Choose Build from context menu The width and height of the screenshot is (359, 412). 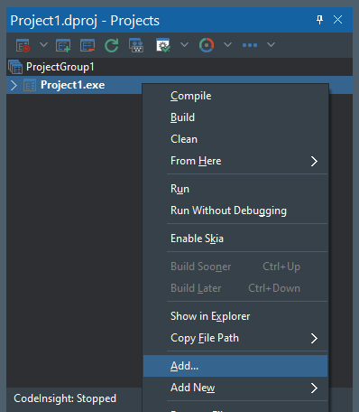pyautogui.click(x=235, y=117)
